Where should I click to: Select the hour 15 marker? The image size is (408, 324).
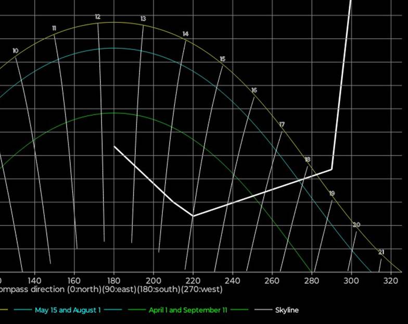(222, 59)
